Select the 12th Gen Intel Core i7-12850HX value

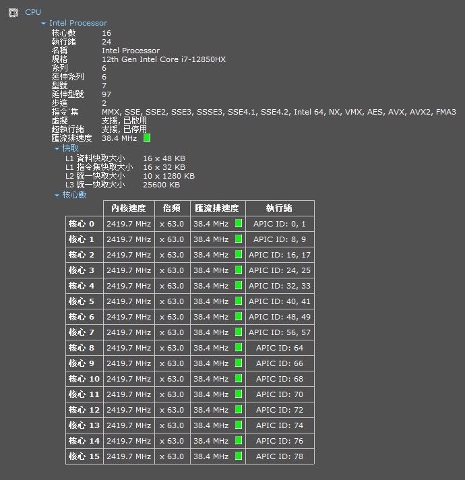[x=164, y=59]
